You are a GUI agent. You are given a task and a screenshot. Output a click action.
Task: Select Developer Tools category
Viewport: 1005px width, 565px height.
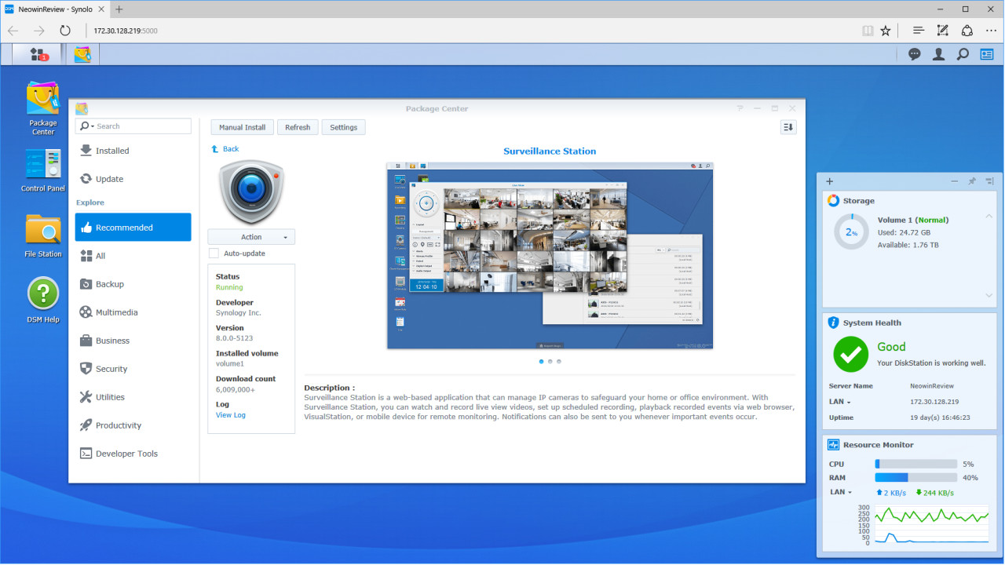[133, 454]
